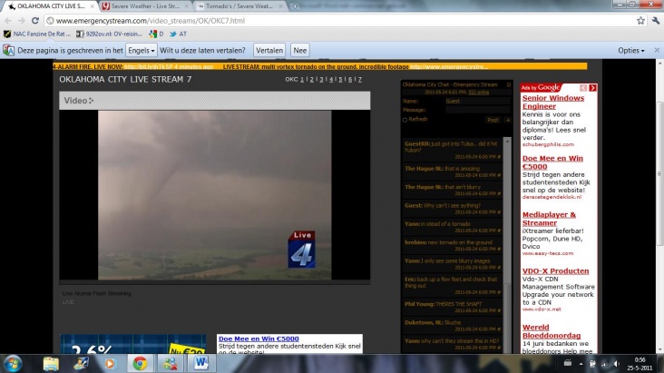Click the live tornado video player
This screenshot has height=373, width=664.
[x=215, y=195]
